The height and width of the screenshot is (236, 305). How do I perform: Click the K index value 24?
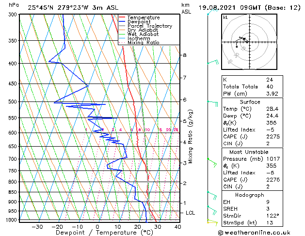[270, 80]
